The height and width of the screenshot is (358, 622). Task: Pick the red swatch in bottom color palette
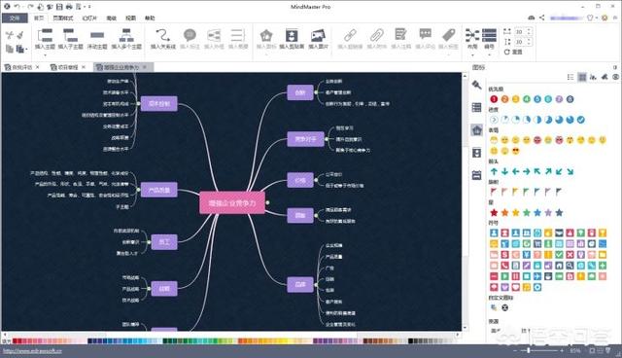pyautogui.click(x=16, y=340)
